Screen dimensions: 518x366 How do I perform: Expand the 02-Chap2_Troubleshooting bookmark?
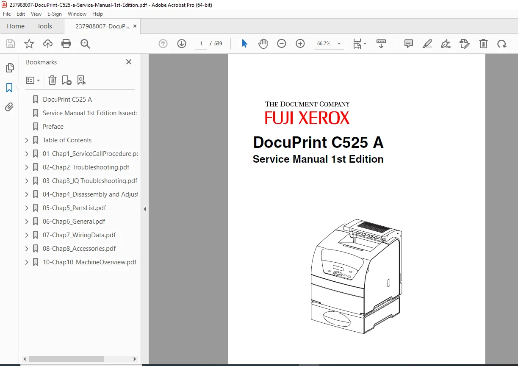[x=27, y=167]
